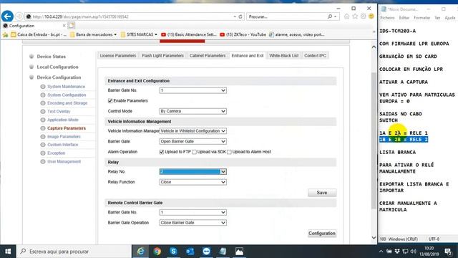The height and width of the screenshot is (258, 458).
Task: Open Custom Interface menu item
Action: click(62, 145)
